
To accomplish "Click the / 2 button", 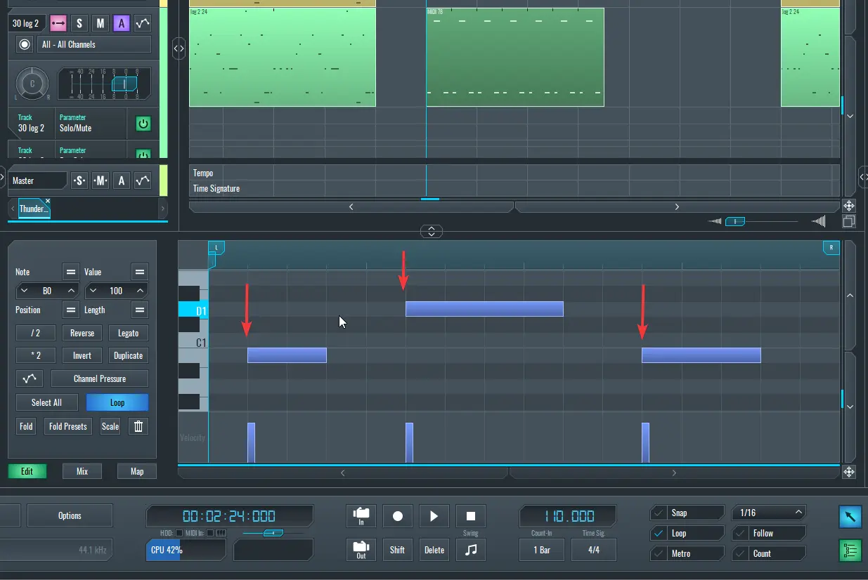I will [x=36, y=333].
